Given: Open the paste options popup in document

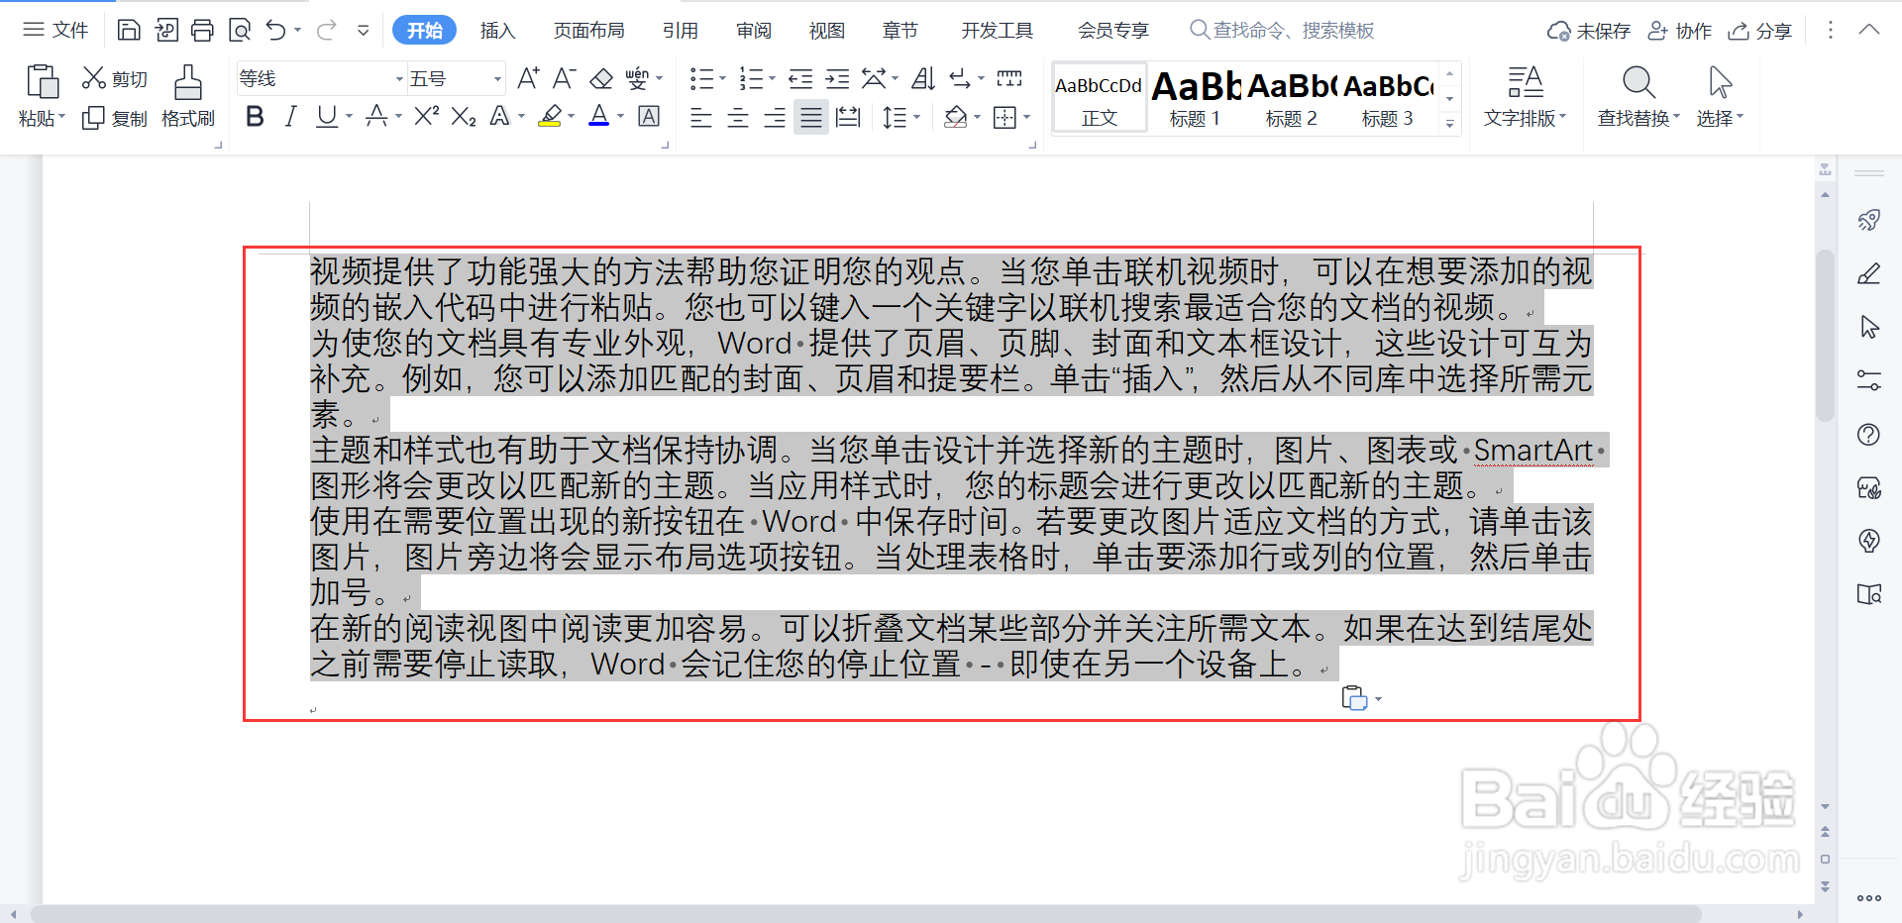Looking at the screenshot, I should click(x=1361, y=698).
